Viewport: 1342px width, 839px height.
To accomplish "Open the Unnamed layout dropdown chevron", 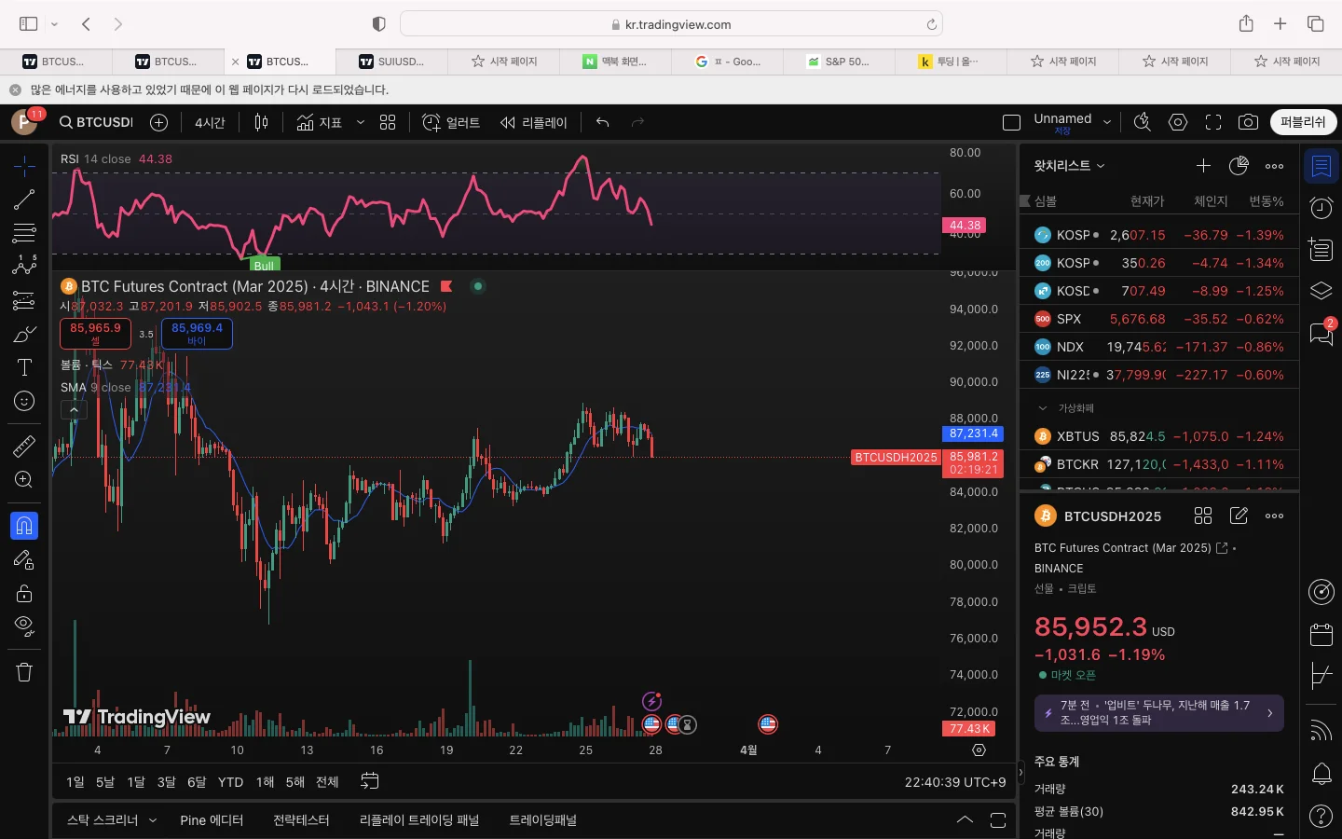I will (x=1107, y=122).
